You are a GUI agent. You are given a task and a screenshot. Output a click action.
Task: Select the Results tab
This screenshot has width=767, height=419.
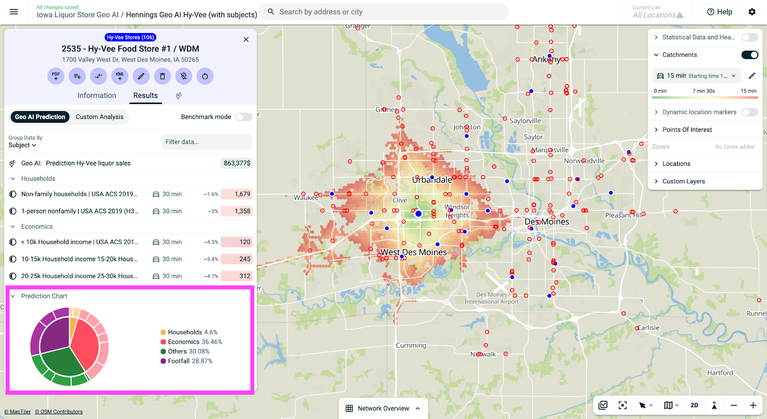[145, 96]
